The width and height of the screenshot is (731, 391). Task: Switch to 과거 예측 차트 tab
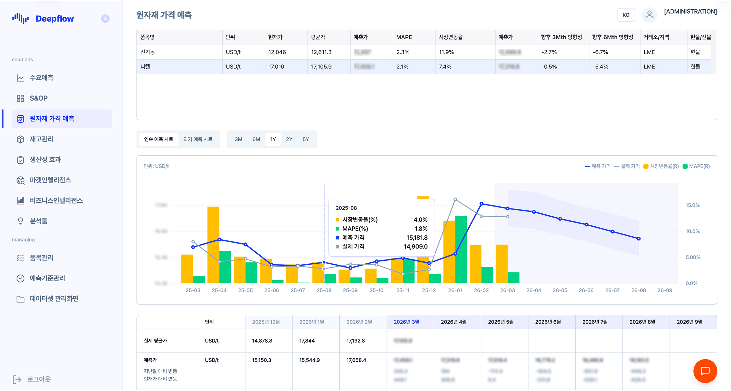click(x=198, y=139)
